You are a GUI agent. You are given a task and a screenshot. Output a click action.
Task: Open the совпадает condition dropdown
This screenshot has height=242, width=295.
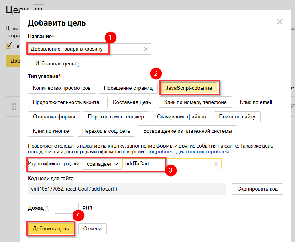click(102, 164)
